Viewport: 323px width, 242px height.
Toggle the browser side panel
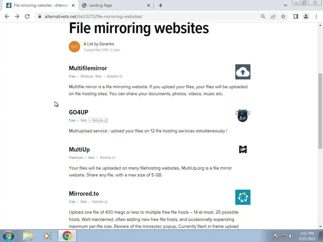click(296, 16)
